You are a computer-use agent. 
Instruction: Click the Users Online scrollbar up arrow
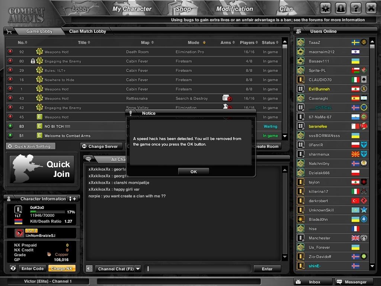click(372, 42)
